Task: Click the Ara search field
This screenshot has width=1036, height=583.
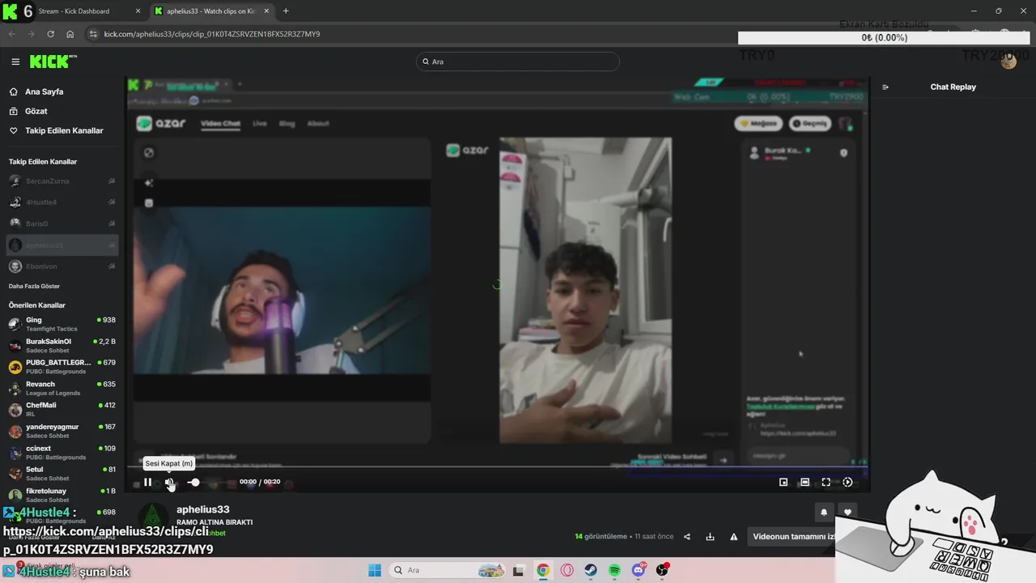Action: click(x=518, y=62)
